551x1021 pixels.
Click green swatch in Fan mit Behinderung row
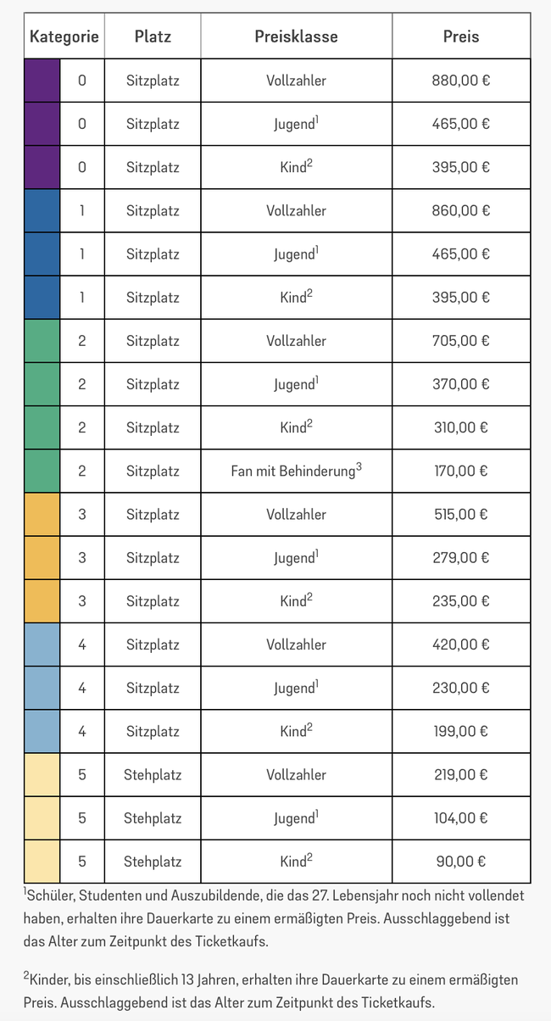coord(42,471)
